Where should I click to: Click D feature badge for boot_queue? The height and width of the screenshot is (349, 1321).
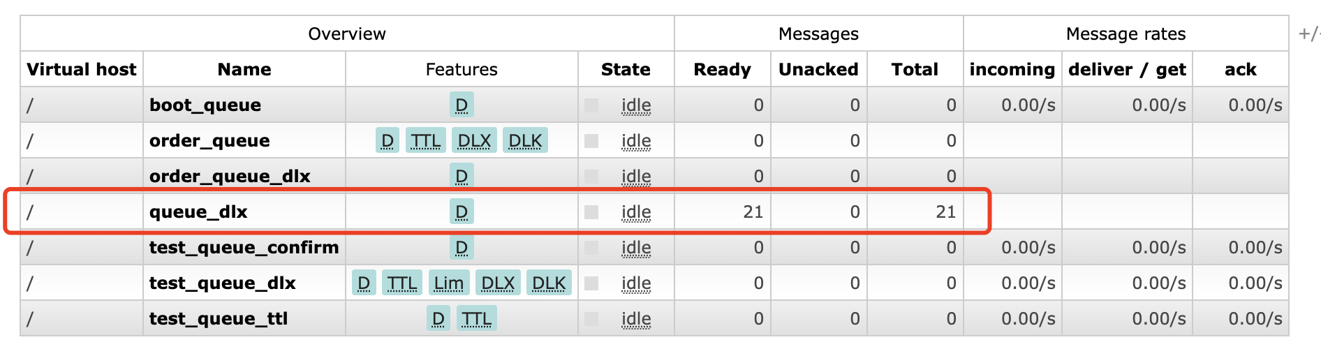click(x=461, y=105)
